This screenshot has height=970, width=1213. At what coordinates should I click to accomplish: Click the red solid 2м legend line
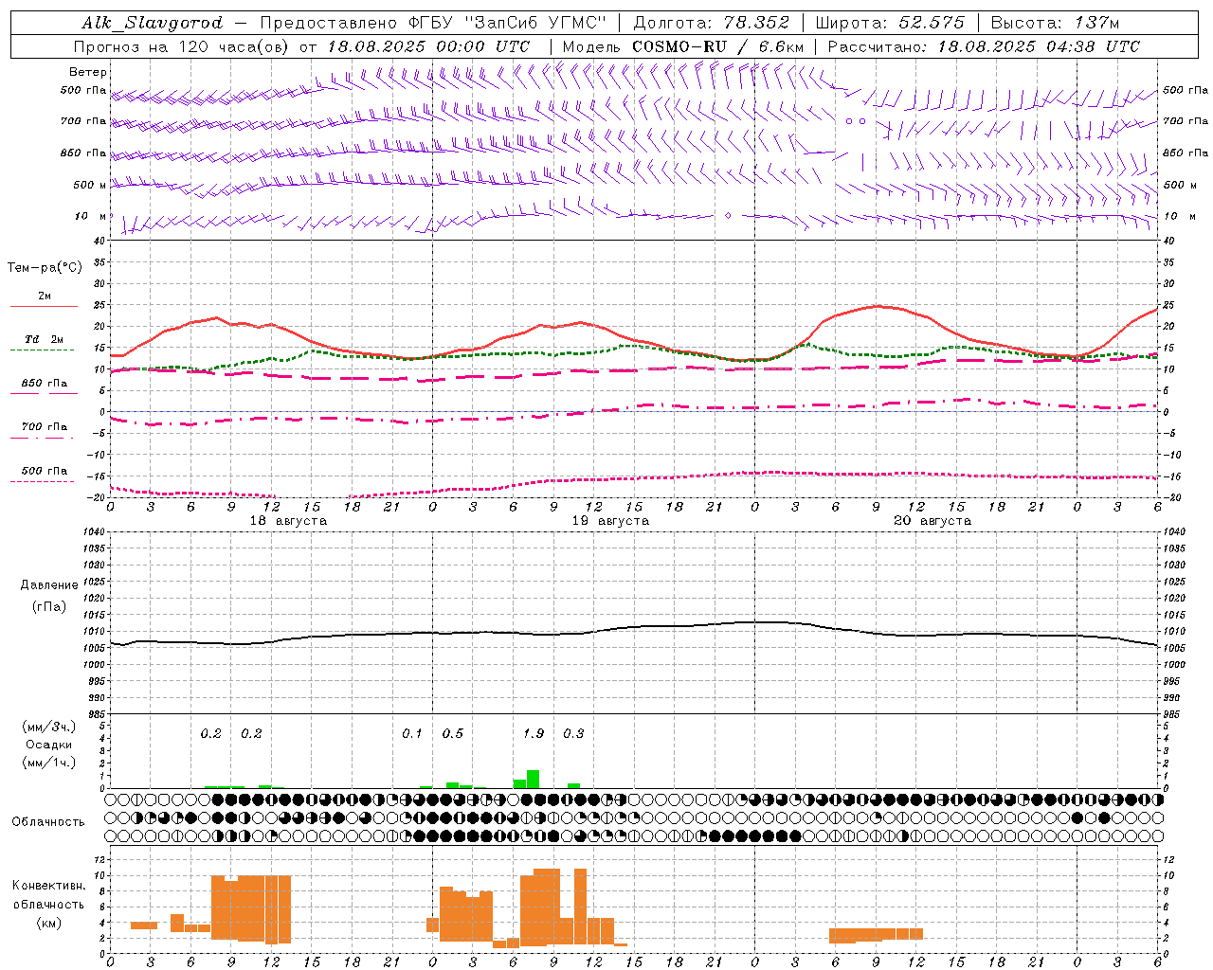44,306
